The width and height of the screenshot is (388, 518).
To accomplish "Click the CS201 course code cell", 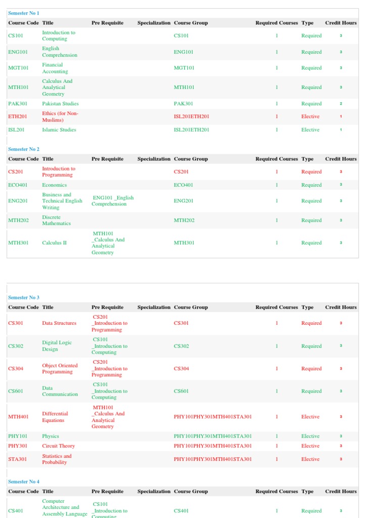I will click(16, 172).
